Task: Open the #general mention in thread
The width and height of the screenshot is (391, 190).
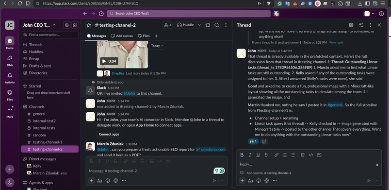Action: point(335,105)
